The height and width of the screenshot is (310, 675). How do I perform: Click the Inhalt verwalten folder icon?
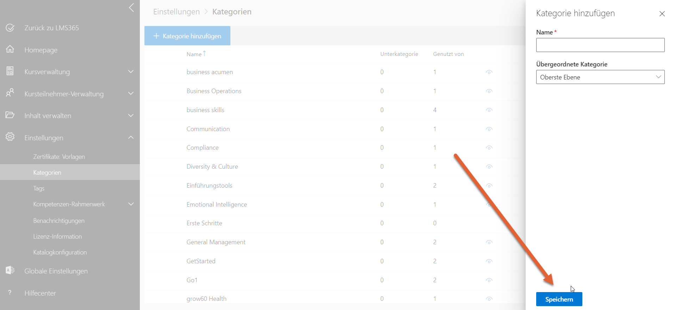pos(10,115)
